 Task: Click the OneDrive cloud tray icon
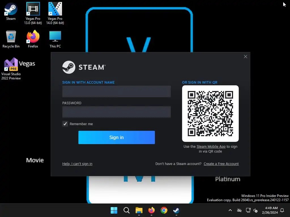point(239,210)
